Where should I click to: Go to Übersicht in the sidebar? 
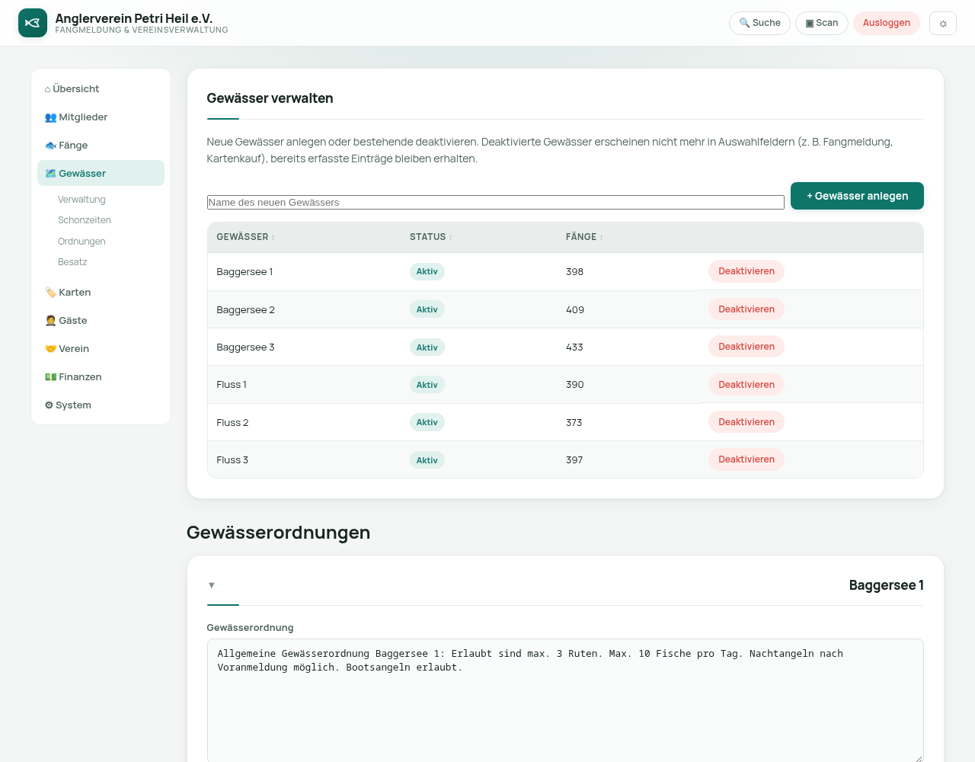click(101, 89)
